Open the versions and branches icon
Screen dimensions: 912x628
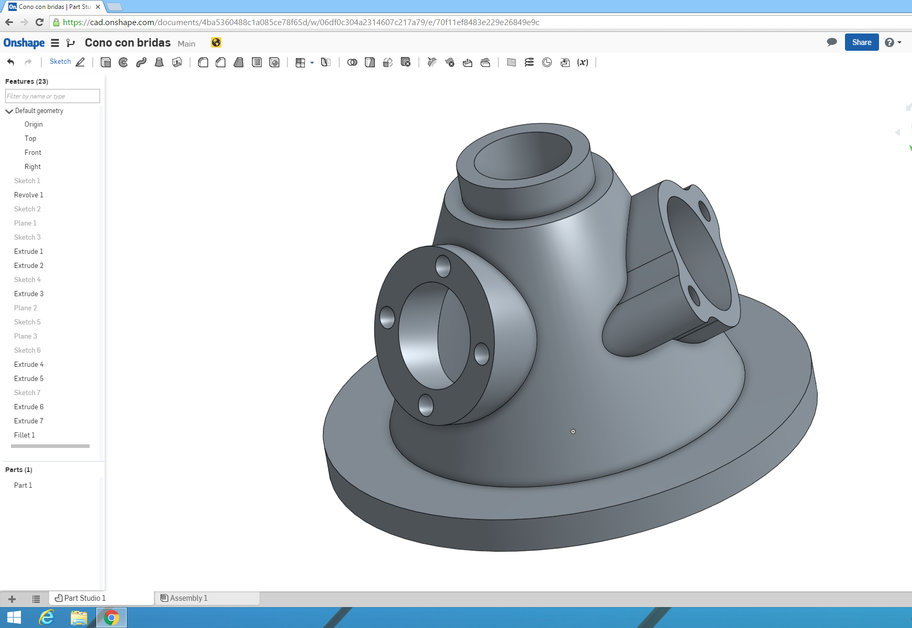tap(71, 43)
